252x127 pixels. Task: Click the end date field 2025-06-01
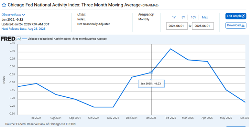coord(203,26)
